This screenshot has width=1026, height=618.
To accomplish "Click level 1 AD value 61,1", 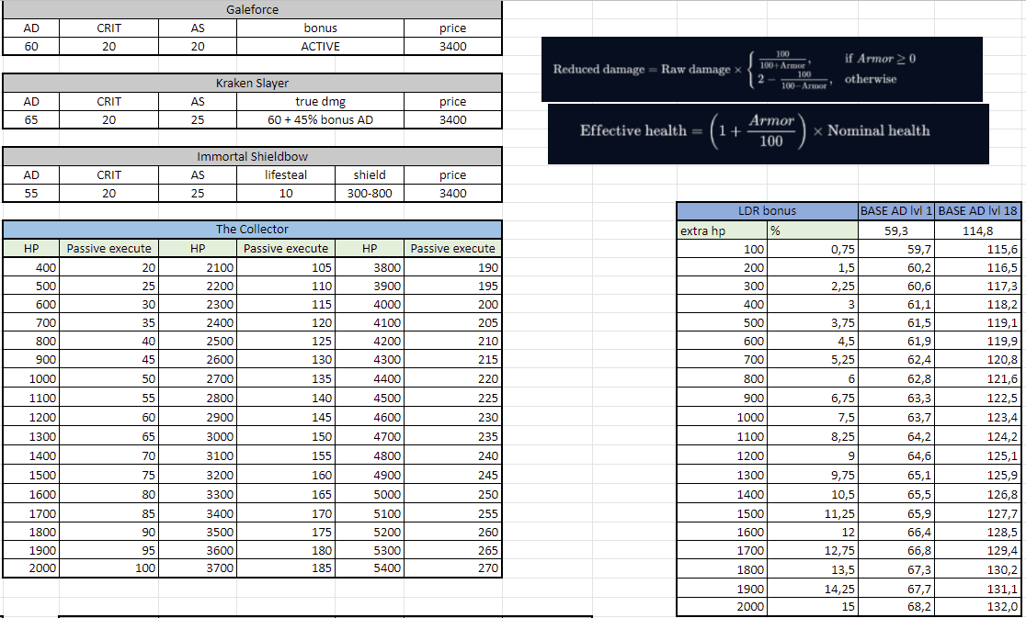I will [895, 304].
